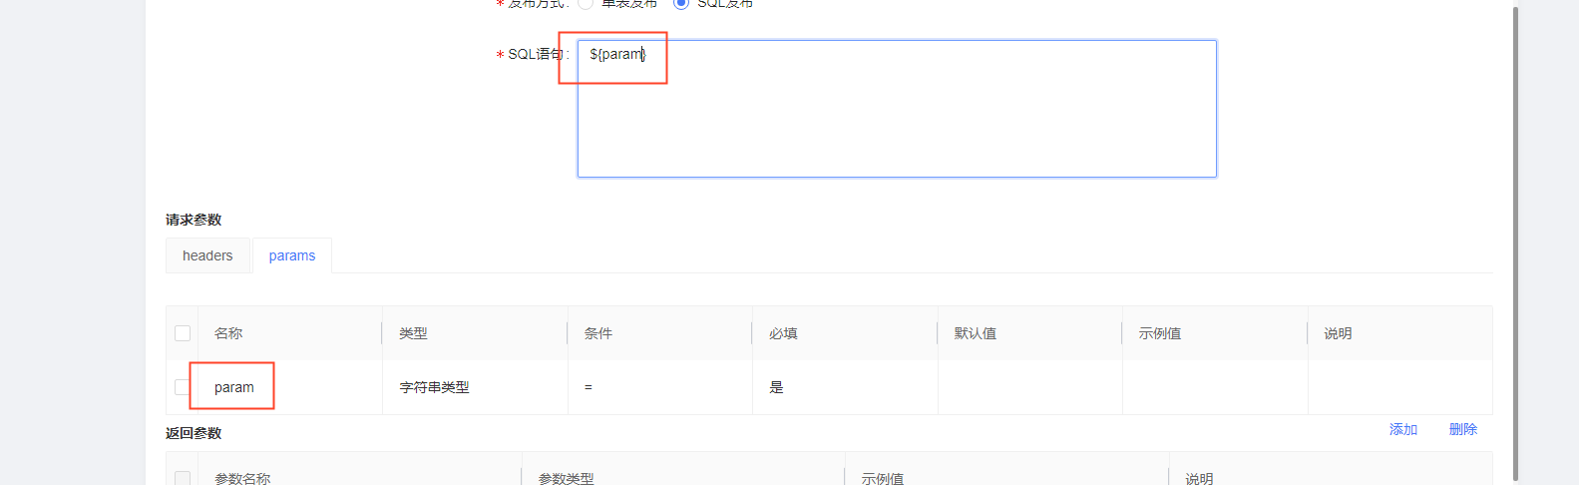This screenshot has height=485, width=1579.
Task: Tick select-all checkbox in 返回参数 table
Action: pos(183,478)
